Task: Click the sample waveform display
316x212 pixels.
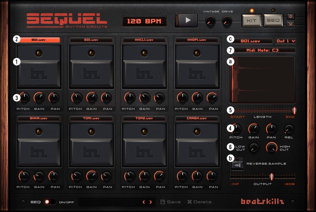Action: (x=262, y=80)
